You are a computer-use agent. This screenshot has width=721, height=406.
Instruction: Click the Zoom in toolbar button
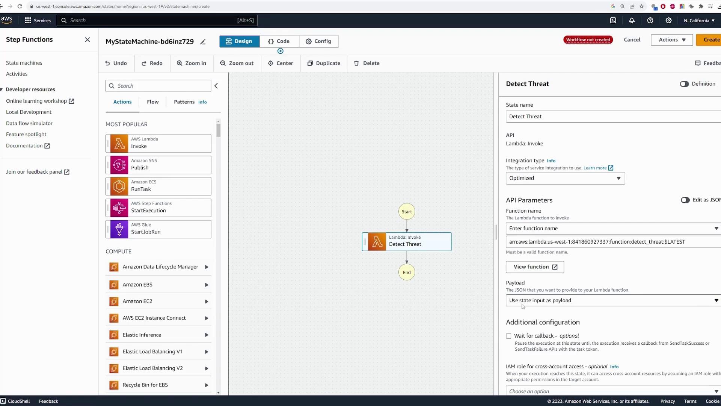192,63
